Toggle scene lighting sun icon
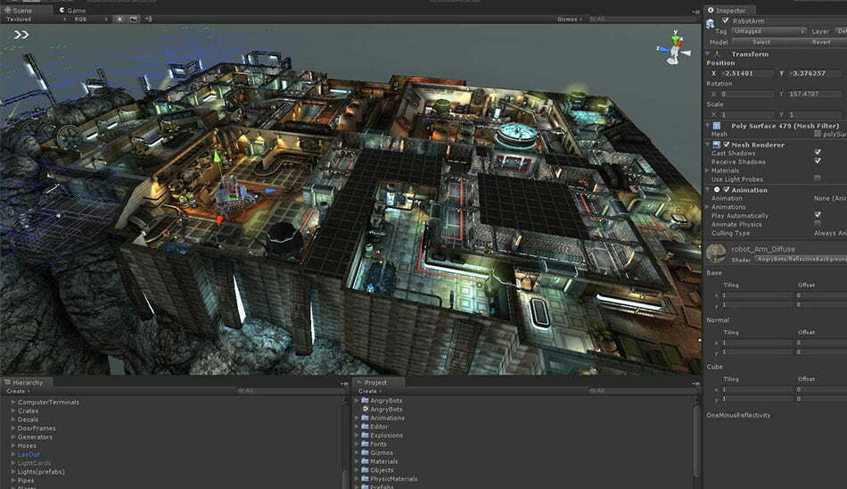This screenshot has height=489, width=847. [x=119, y=19]
